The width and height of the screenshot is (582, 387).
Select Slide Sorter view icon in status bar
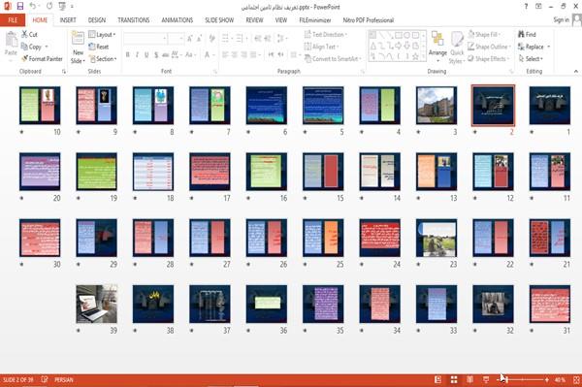pos(454,379)
